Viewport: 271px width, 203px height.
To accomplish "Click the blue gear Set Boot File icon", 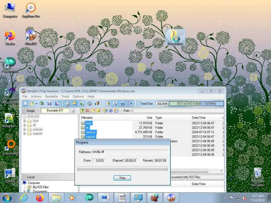I will coord(111,111).
